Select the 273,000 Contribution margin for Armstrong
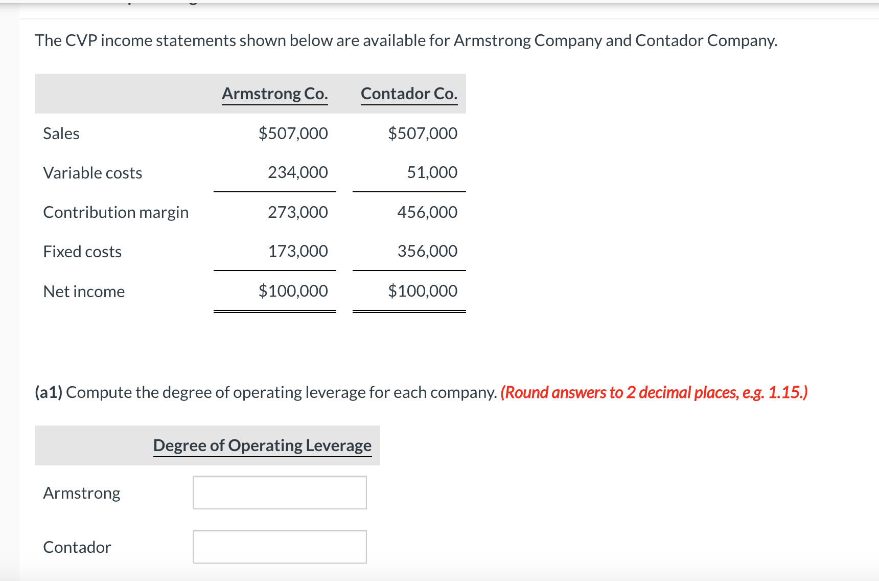Viewport: 879px width, 581px height. pos(297,212)
